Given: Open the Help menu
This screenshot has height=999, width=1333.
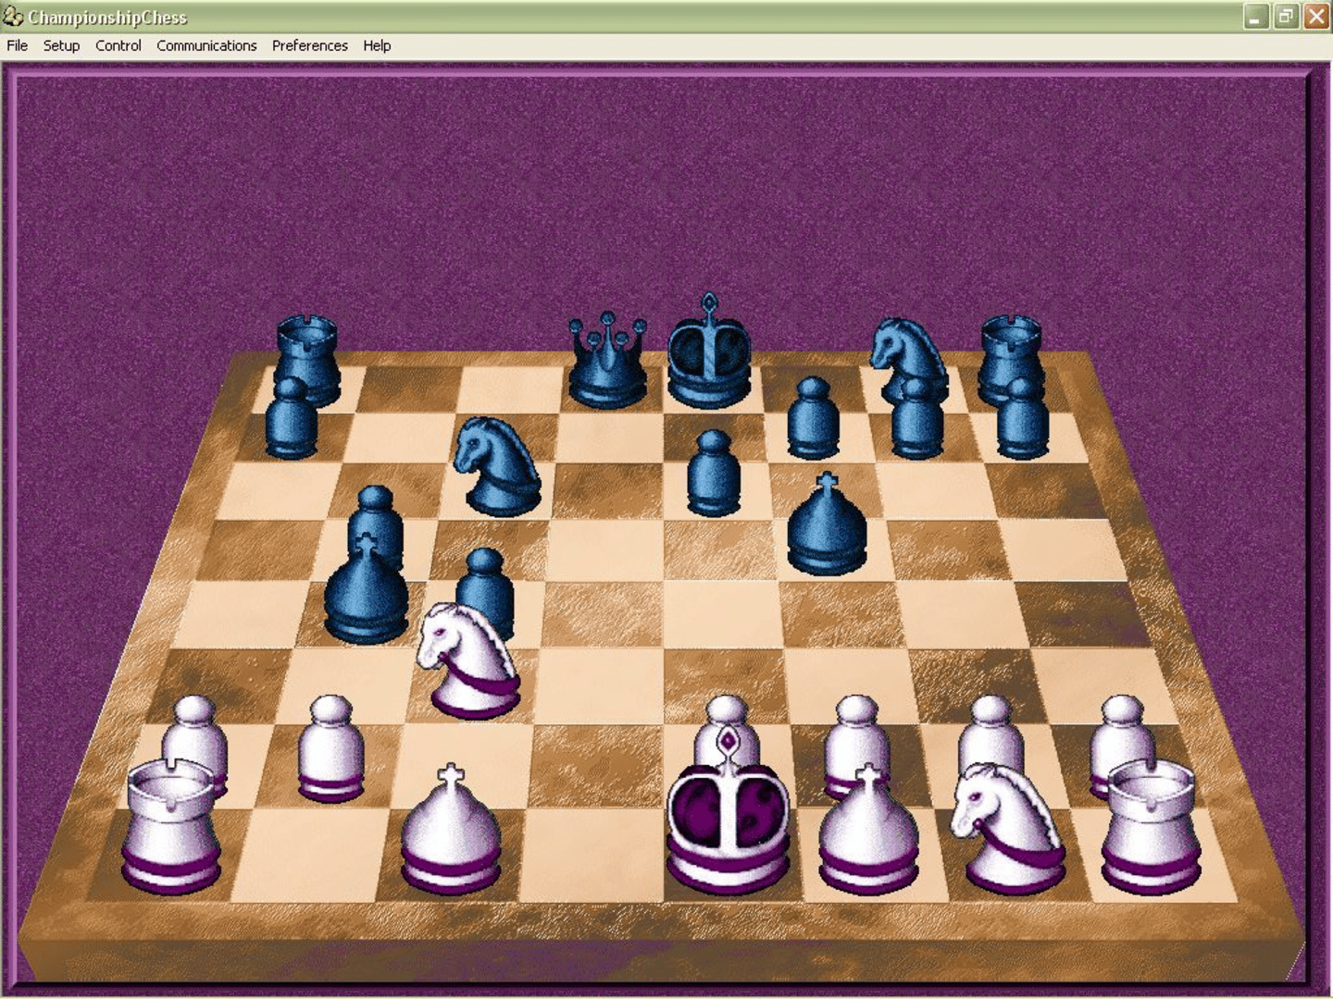Looking at the screenshot, I should point(377,45).
